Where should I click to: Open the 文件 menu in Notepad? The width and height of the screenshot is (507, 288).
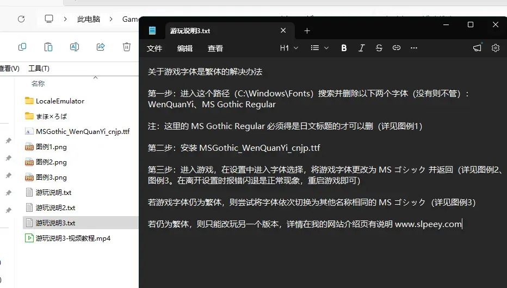point(154,48)
